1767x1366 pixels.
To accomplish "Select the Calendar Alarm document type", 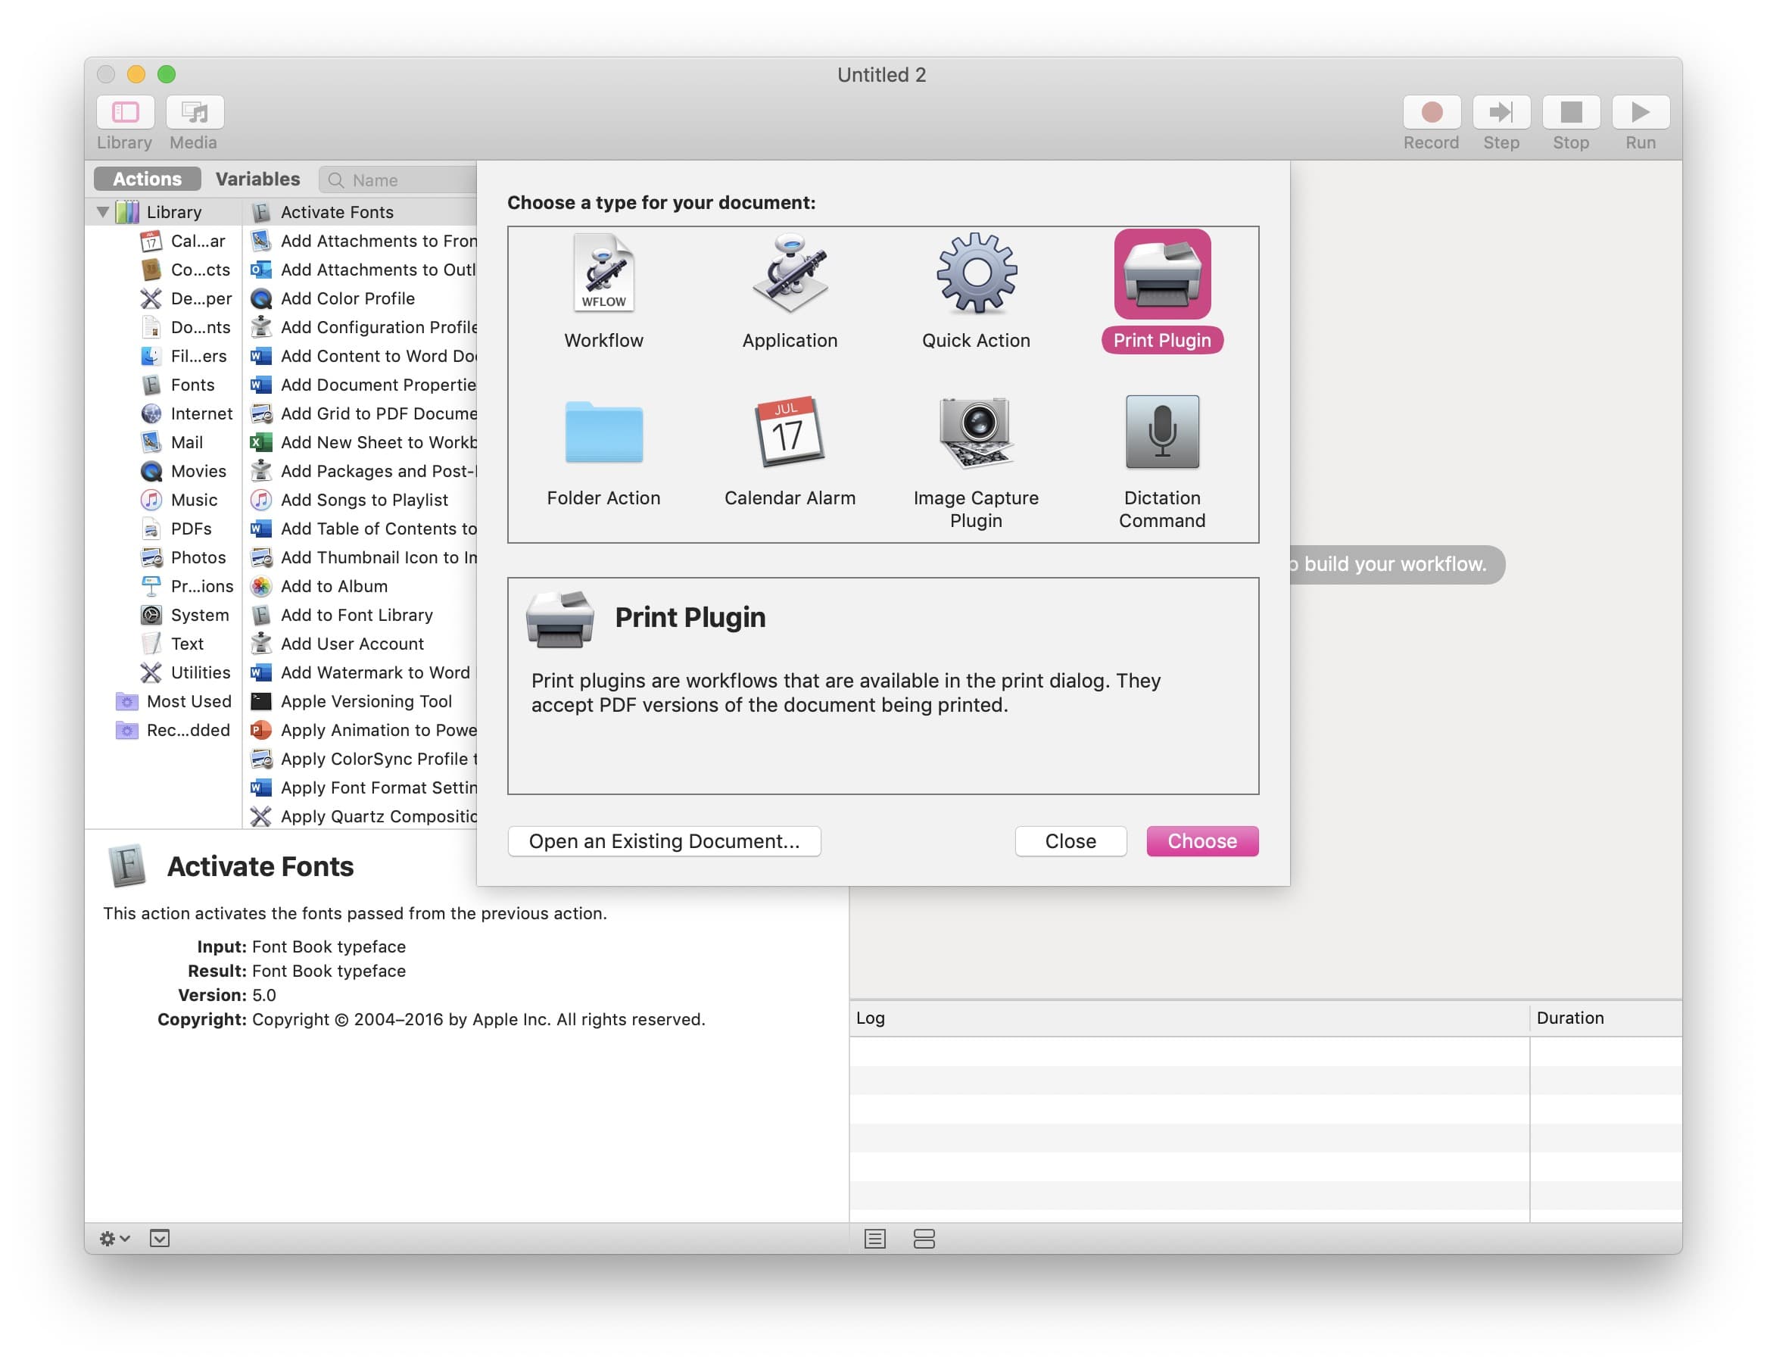I will point(790,453).
